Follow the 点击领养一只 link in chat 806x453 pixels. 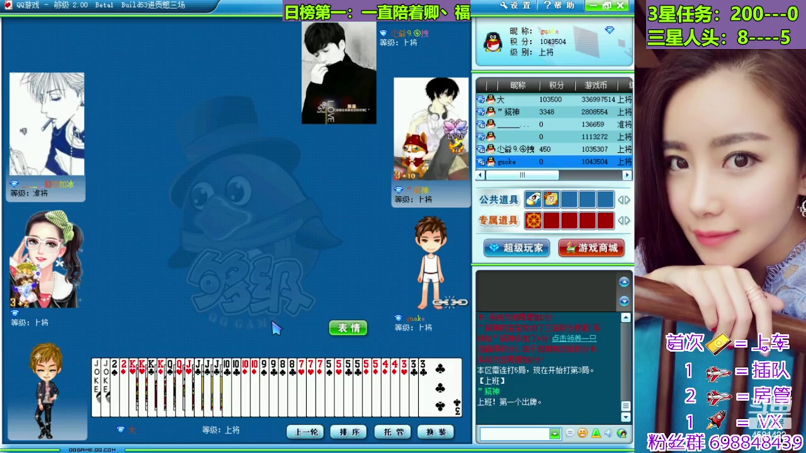tap(574, 338)
